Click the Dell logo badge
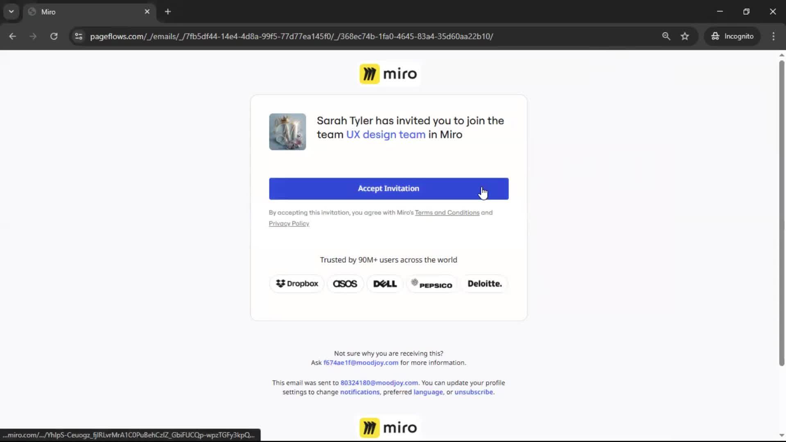Viewport: 786px width, 442px height. 385,284
